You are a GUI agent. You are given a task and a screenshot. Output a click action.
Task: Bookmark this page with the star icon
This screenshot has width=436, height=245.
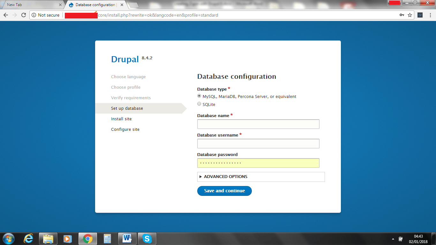coord(410,15)
